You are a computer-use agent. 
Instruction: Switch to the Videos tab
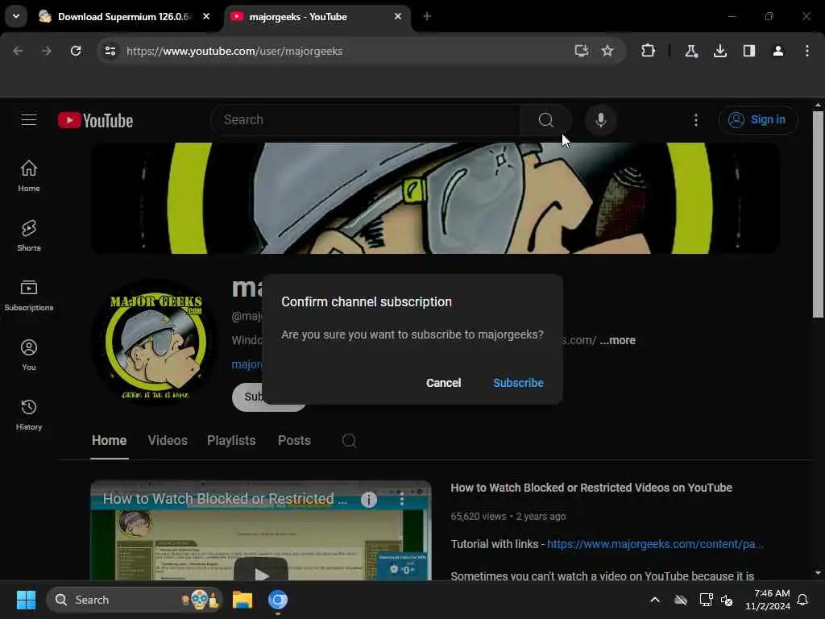(168, 441)
